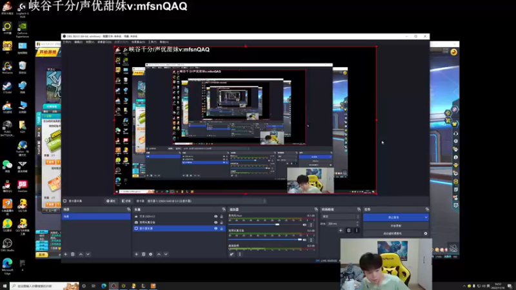
Task: Pop out the Scene Transitions dock panel
Action: click(x=359, y=209)
